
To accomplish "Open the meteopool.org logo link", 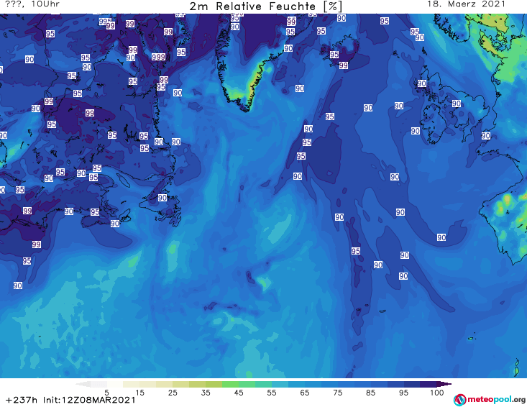I will (x=490, y=400).
